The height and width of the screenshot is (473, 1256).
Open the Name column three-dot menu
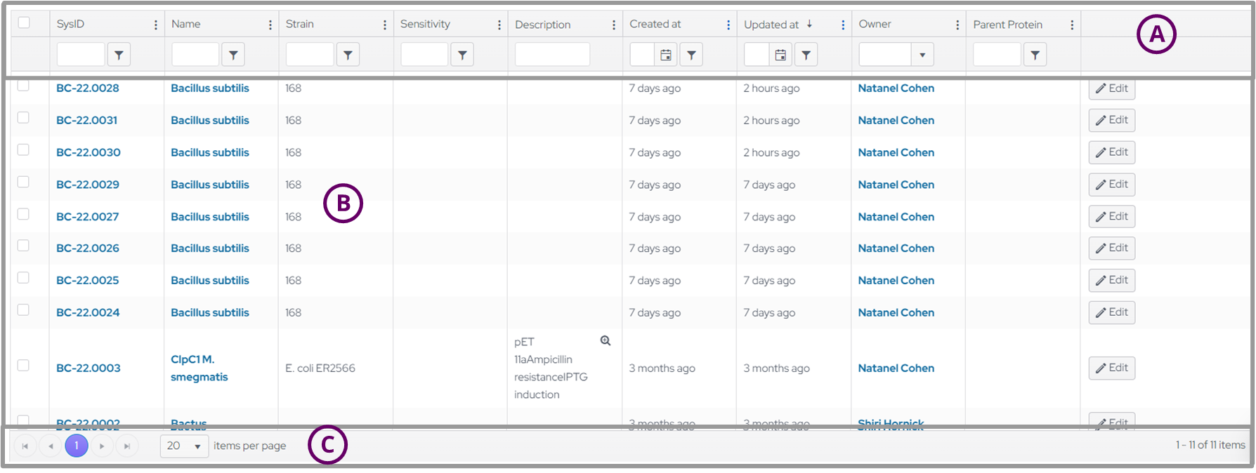pos(270,25)
